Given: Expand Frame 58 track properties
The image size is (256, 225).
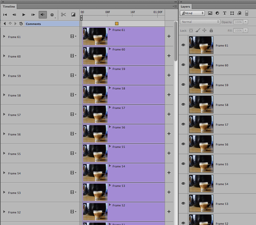Looking at the screenshot, I should [4, 95].
